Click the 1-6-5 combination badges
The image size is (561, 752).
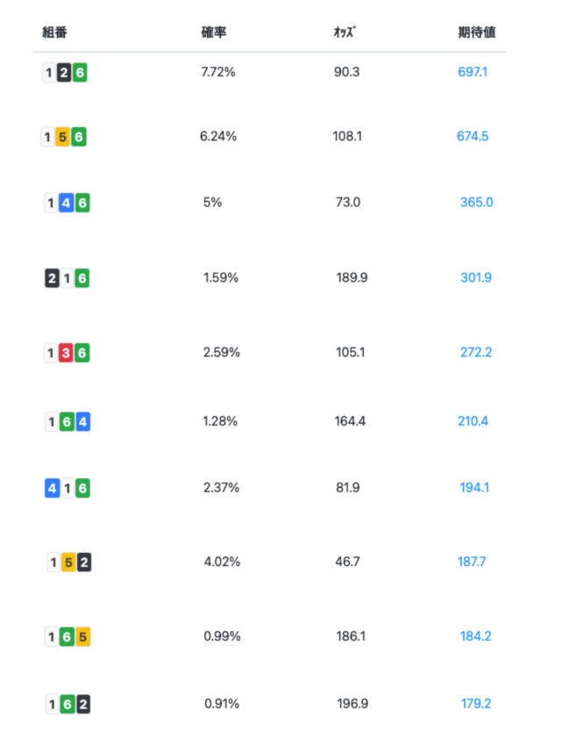[67, 637]
